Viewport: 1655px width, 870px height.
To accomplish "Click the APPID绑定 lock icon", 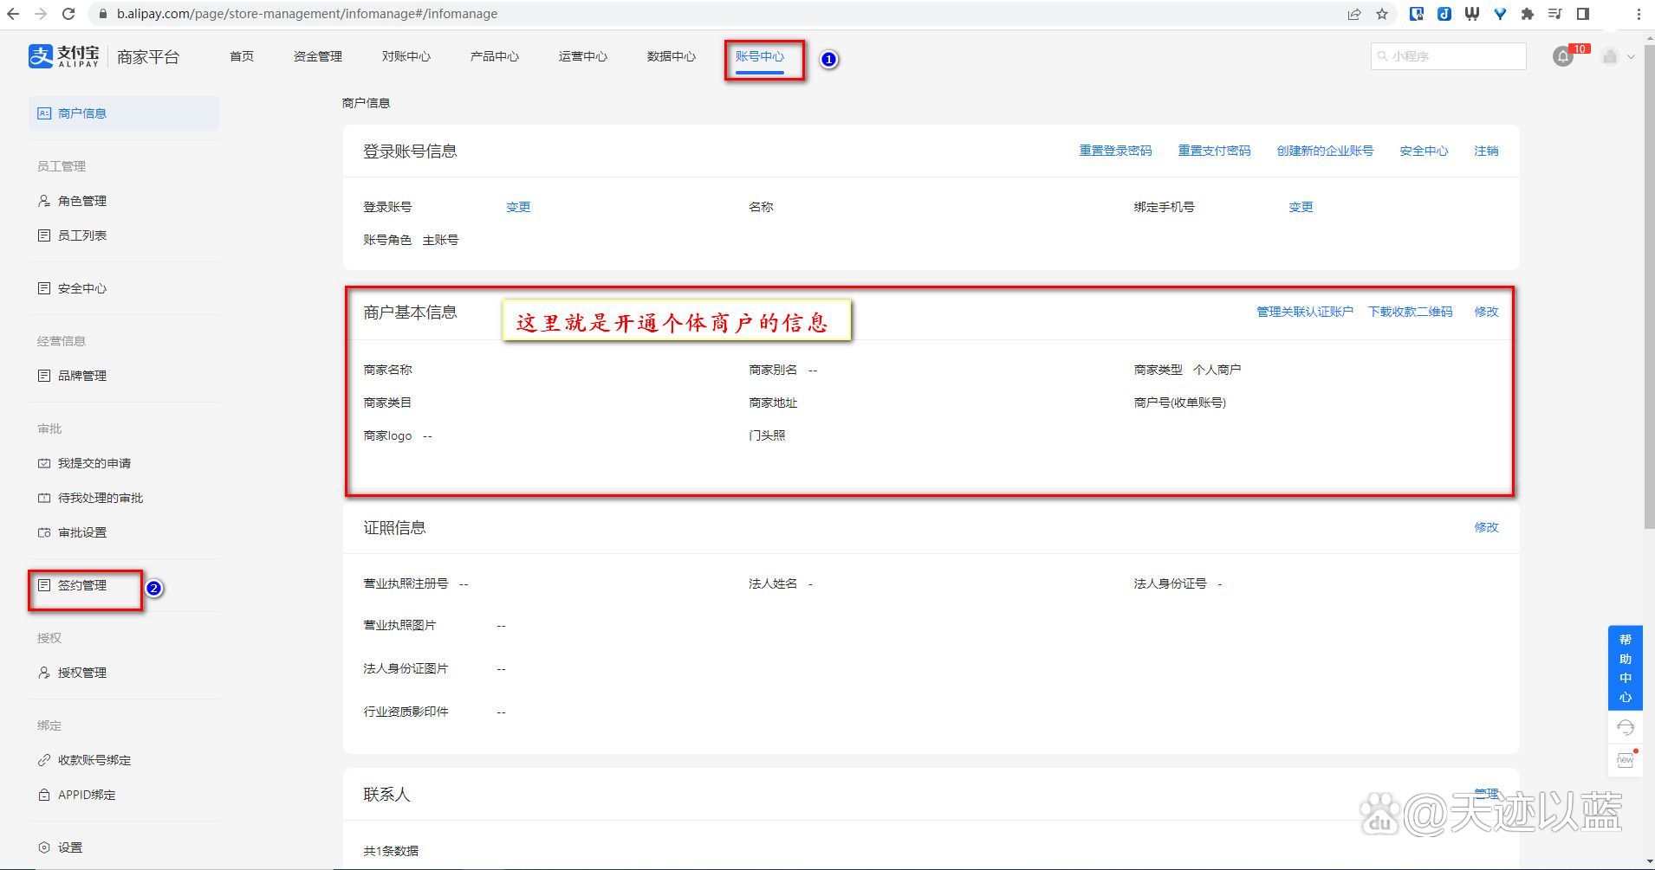I will (44, 795).
